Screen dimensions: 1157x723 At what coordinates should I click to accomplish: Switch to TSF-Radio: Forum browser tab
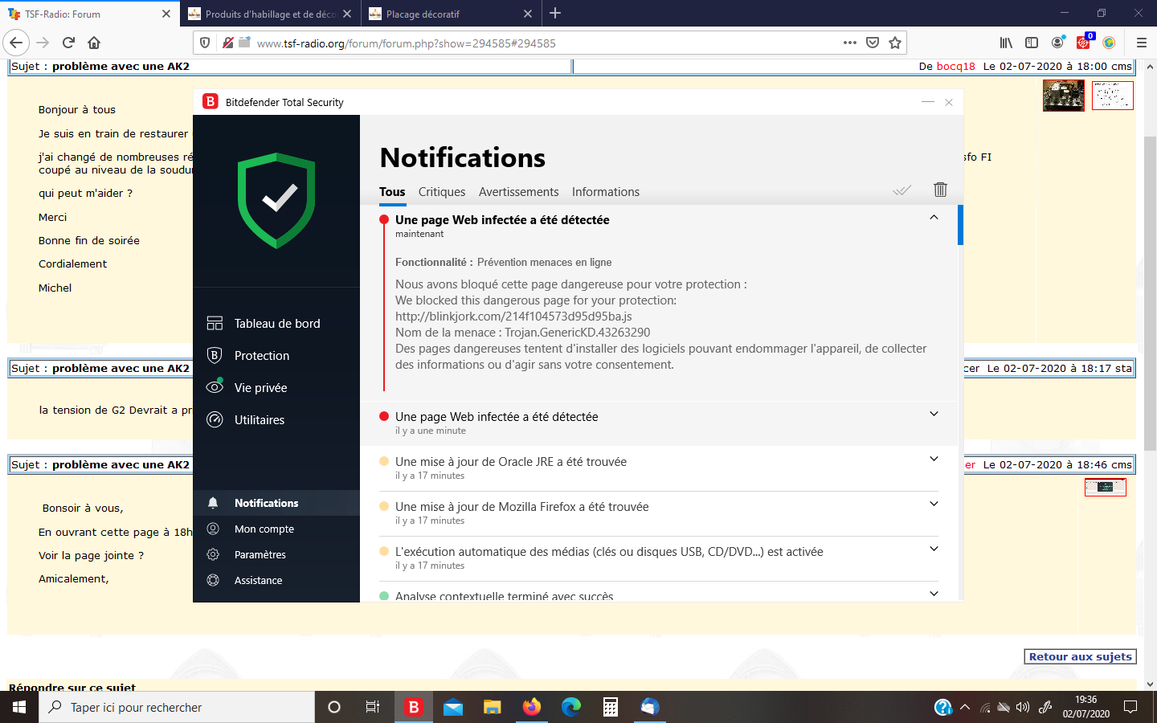[x=90, y=14]
